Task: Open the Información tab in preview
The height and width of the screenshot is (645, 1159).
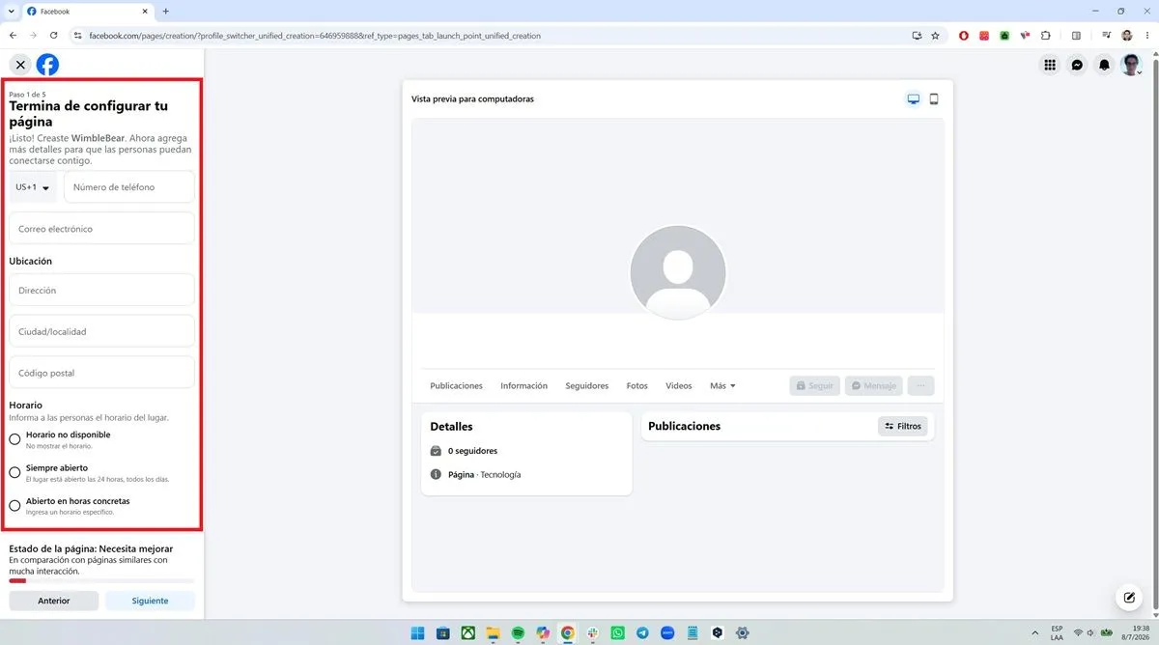Action: pyautogui.click(x=523, y=385)
